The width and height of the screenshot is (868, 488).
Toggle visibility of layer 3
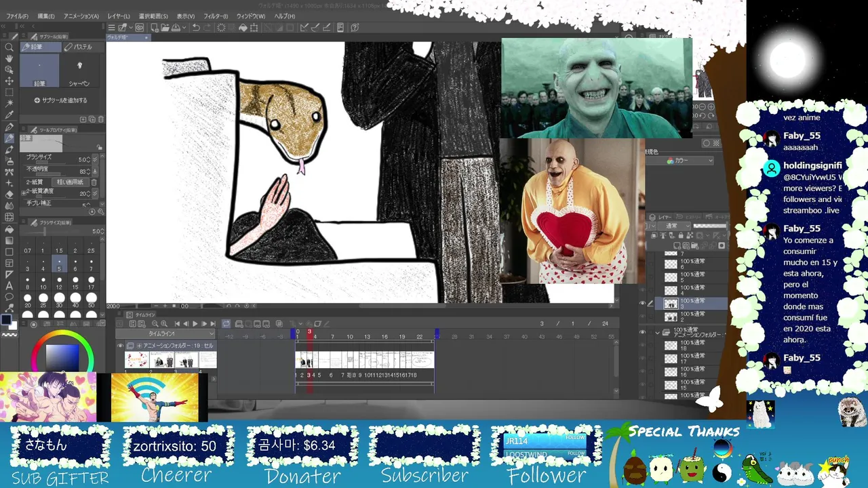643,304
